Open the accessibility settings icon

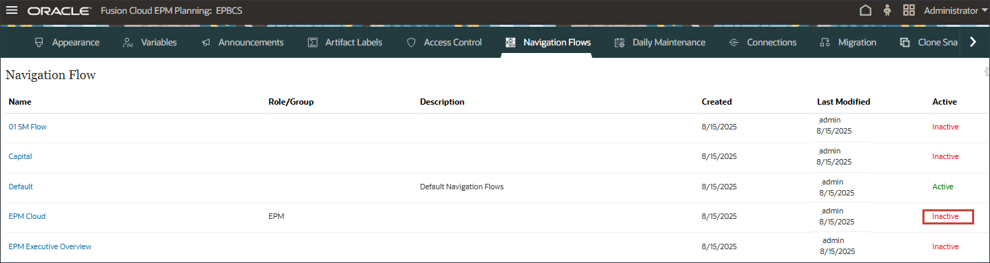click(887, 11)
